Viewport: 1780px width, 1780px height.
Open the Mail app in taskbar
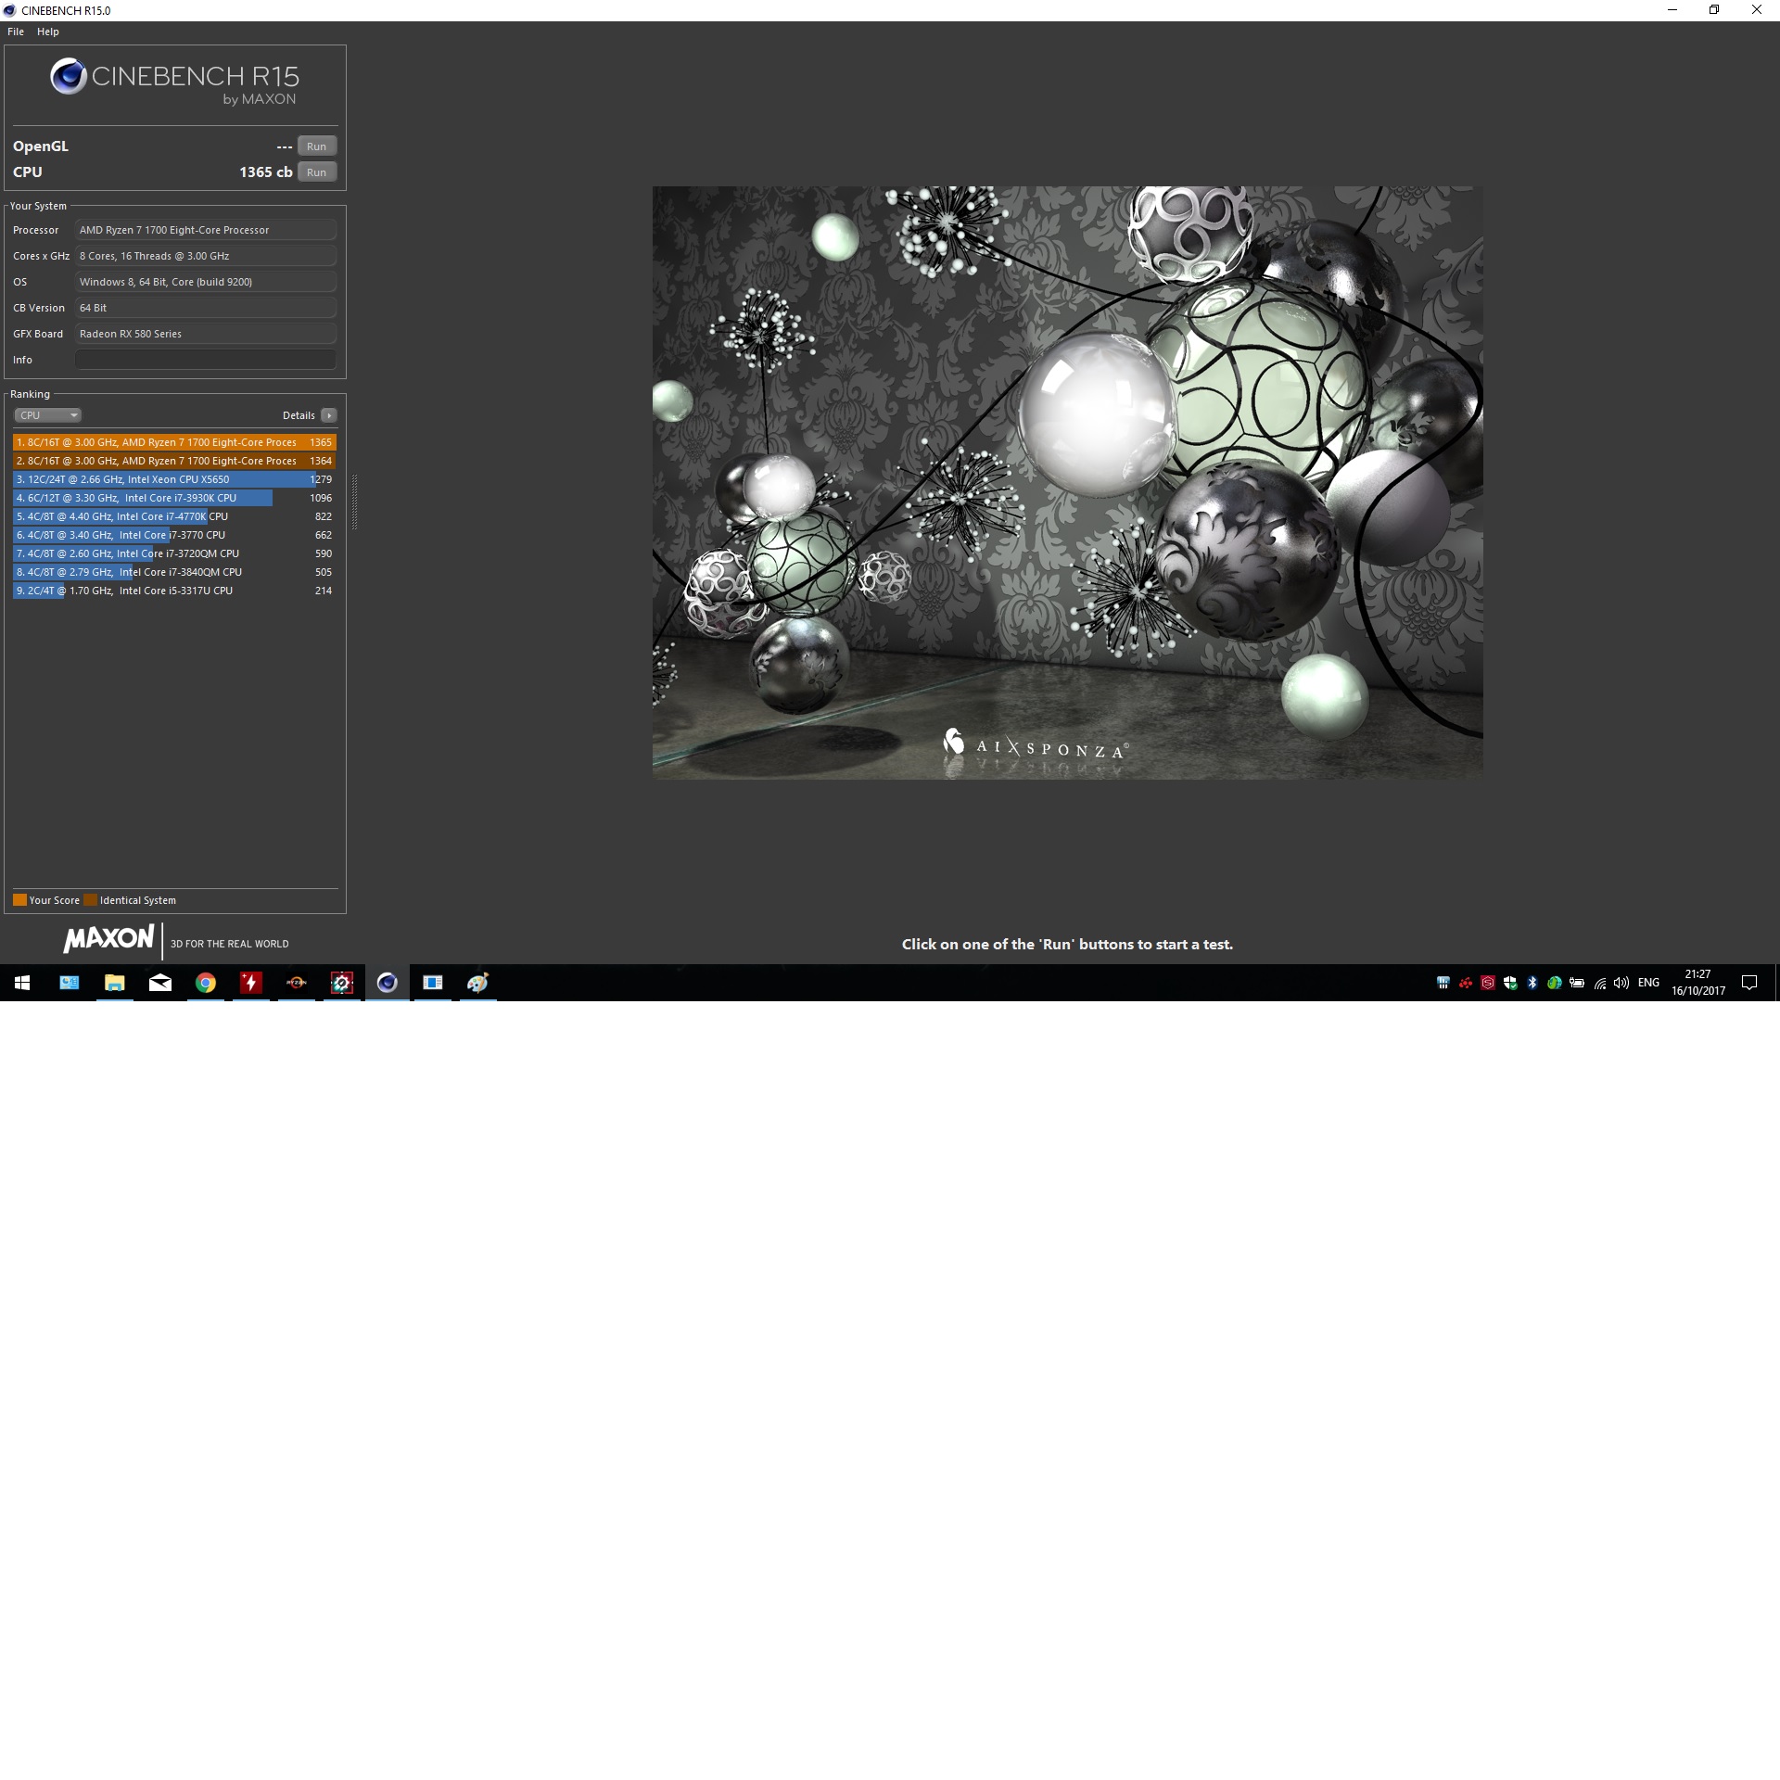(160, 983)
